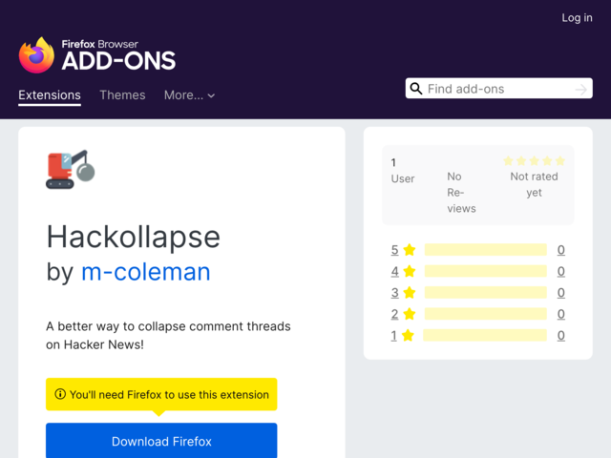Open four-star reviews number link
The image size is (611, 458).
pyautogui.click(x=394, y=271)
